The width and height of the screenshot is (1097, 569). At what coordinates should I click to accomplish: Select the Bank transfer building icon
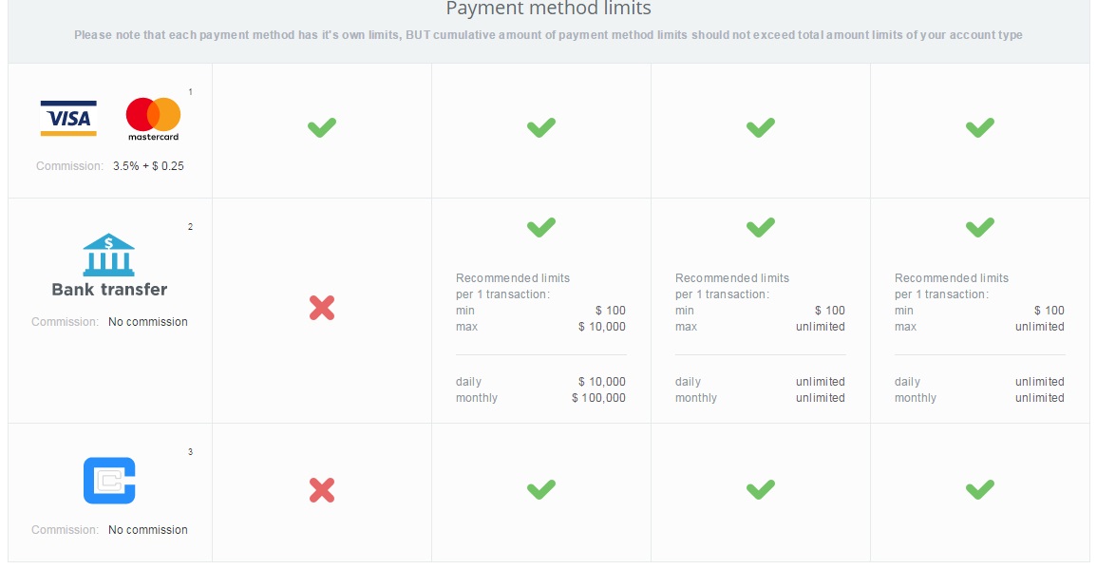tap(109, 255)
